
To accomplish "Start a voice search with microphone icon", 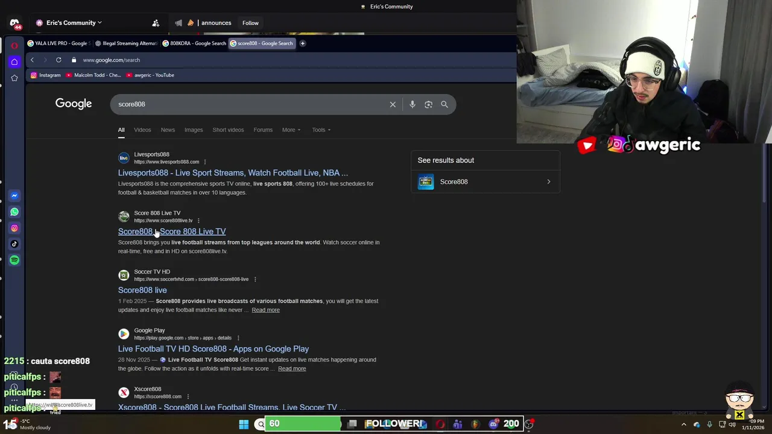I will 413,104.
